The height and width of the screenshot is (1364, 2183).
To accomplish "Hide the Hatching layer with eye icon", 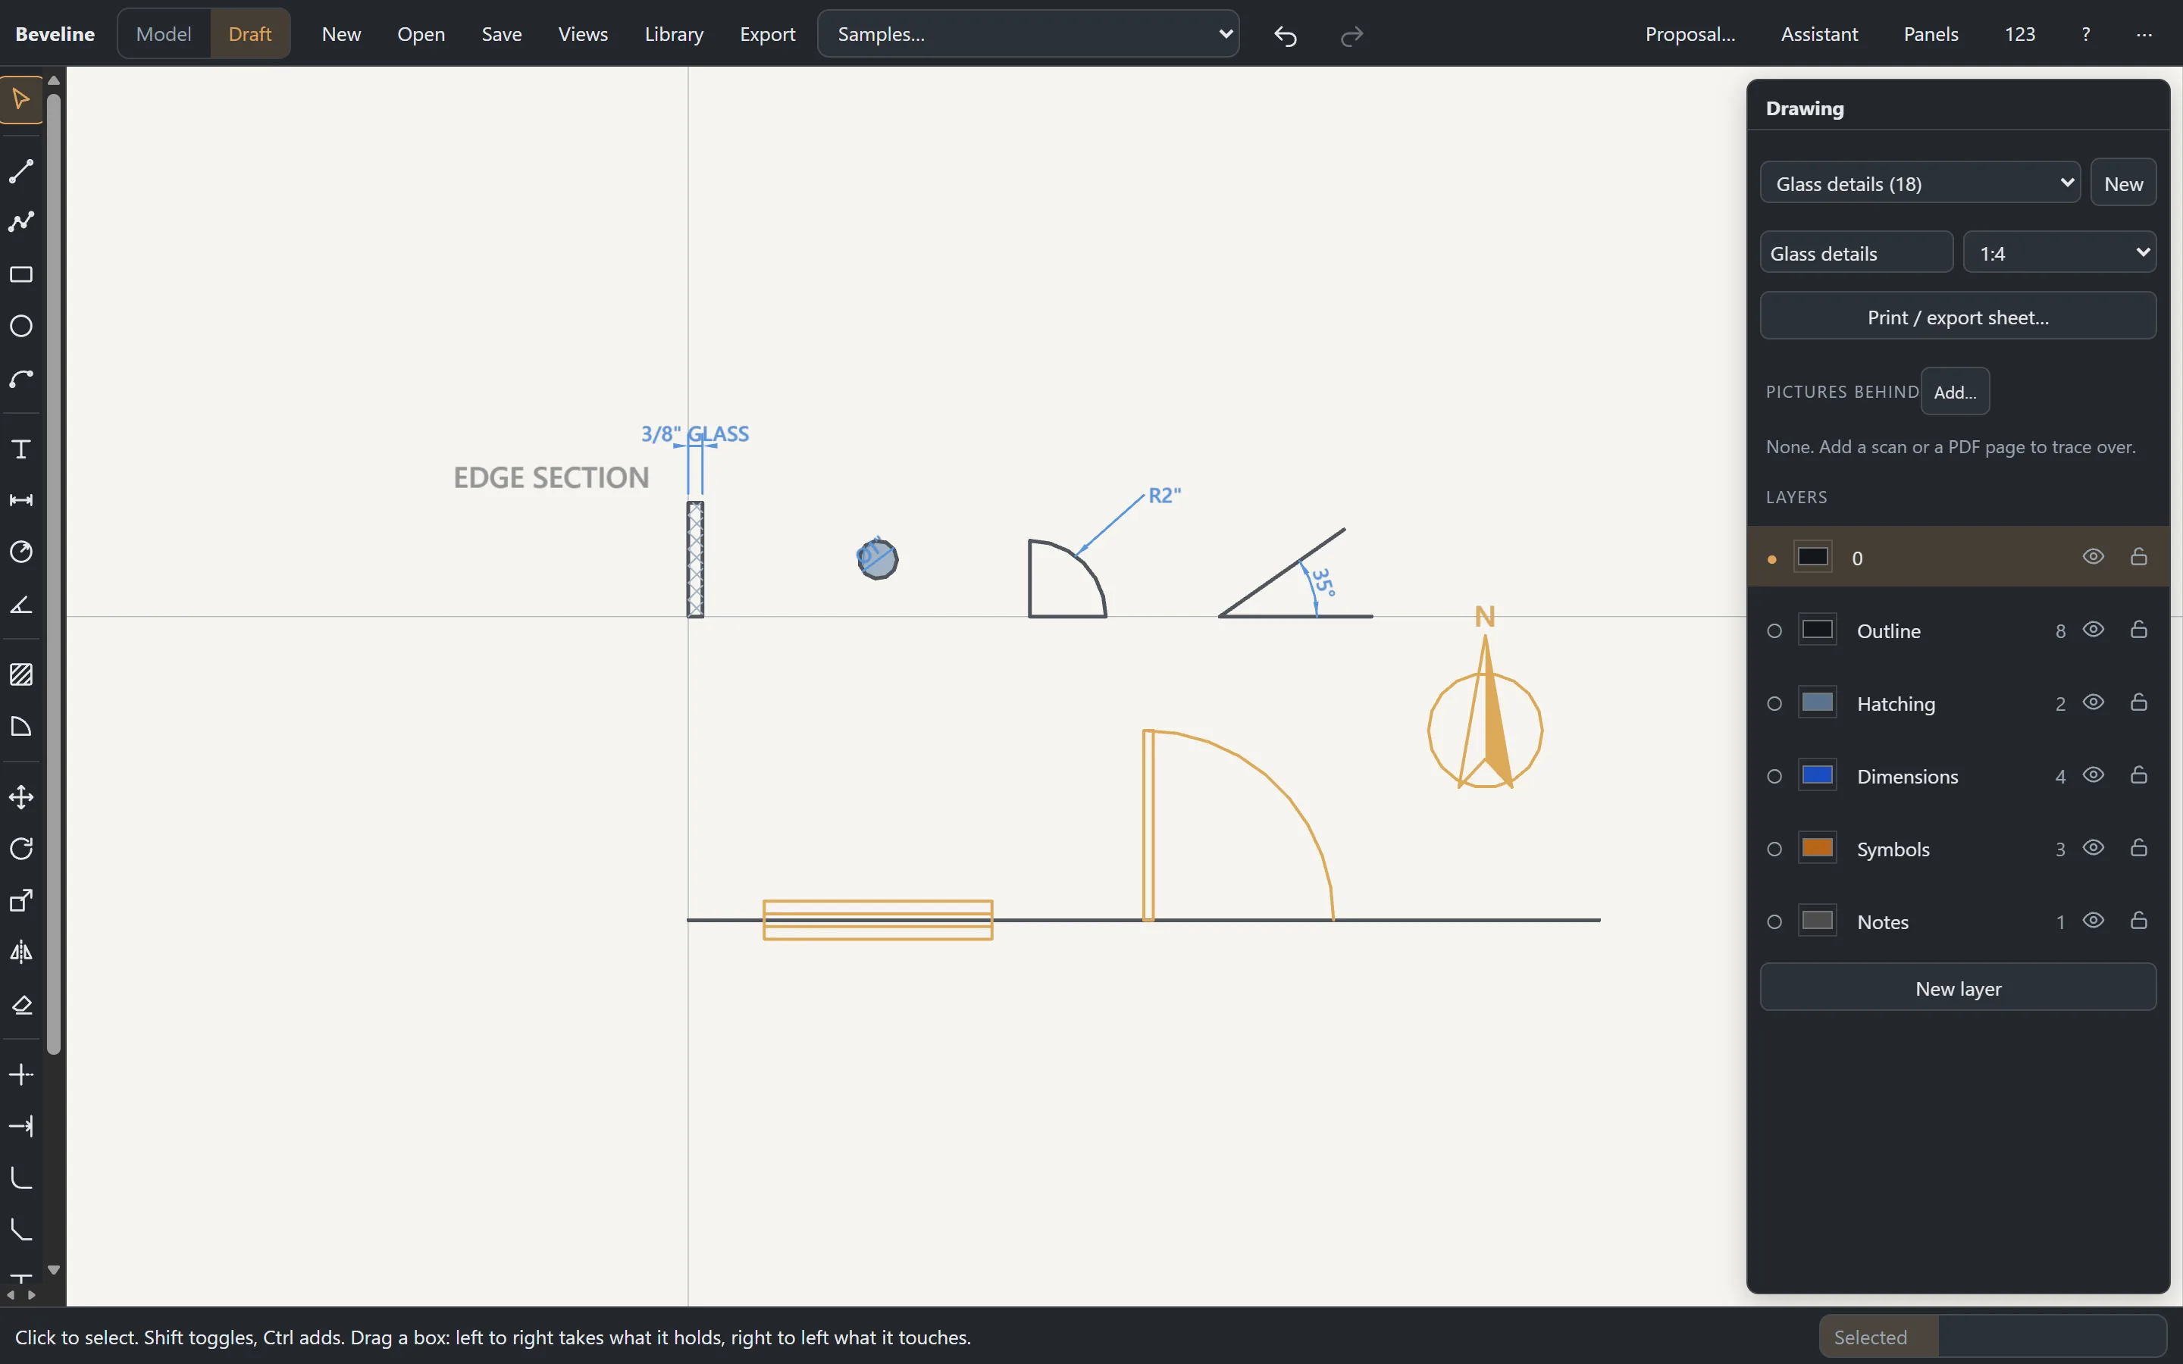I will (2094, 702).
